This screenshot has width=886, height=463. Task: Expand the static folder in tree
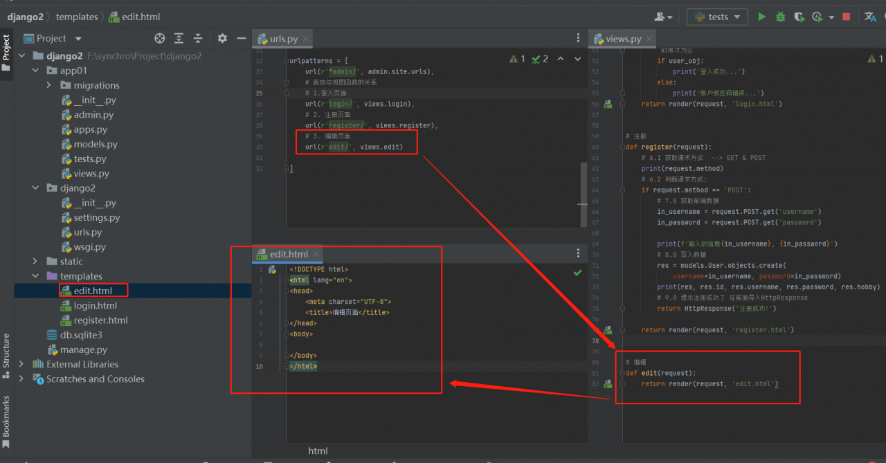(35, 262)
